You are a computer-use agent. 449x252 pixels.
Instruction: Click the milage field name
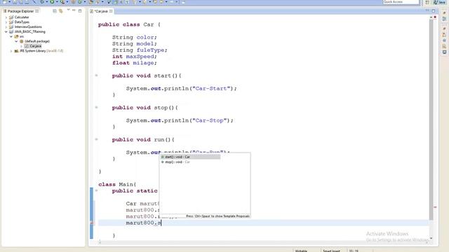pos(143,63)
